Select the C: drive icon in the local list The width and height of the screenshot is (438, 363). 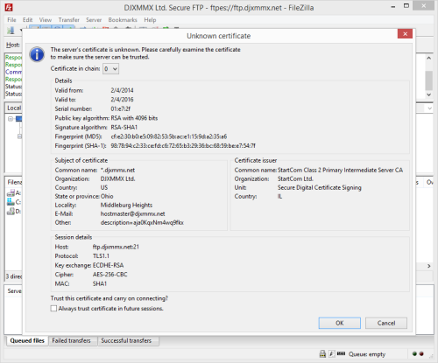click(x=11, y=202)
